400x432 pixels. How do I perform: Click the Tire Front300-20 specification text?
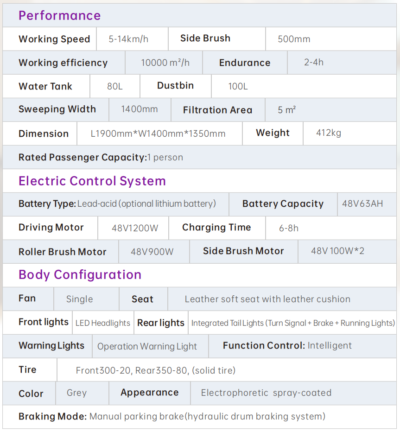[x=156, y=370]
